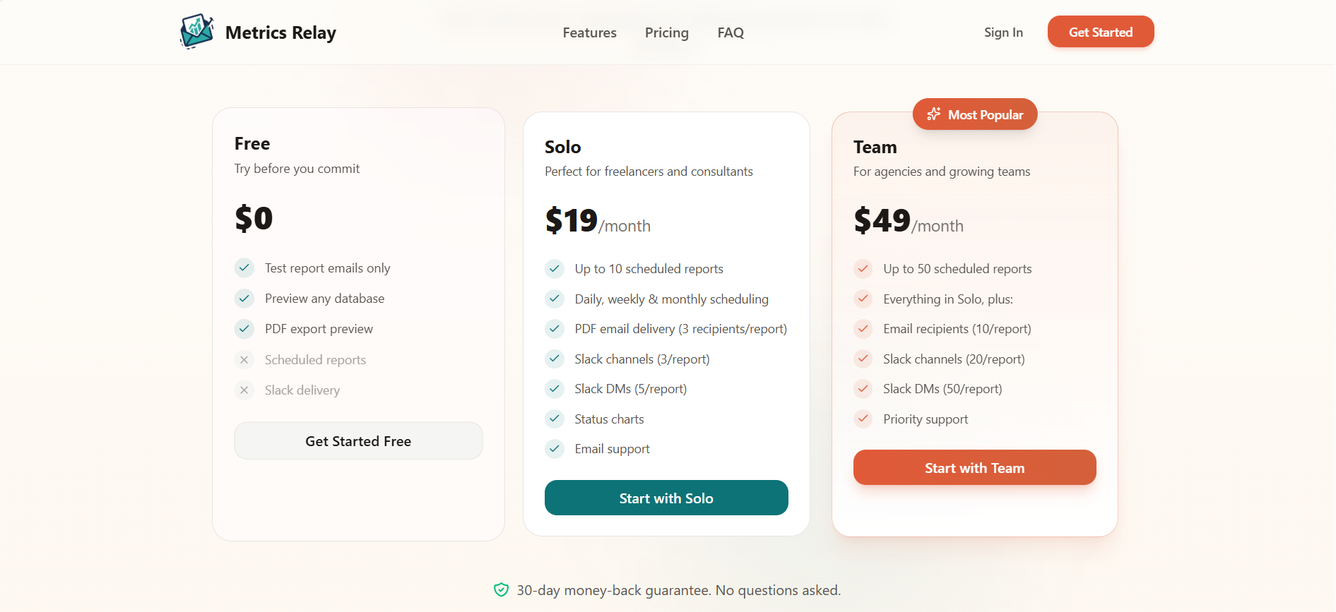Click the Start with Solo button
Image resolution: width=1336 pixels, height=612 pixels.
[x=666, y=498]
